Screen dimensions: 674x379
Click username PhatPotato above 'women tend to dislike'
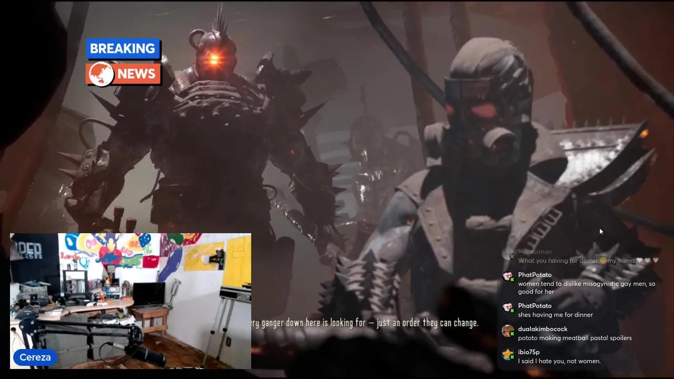[x=534, y=275]
